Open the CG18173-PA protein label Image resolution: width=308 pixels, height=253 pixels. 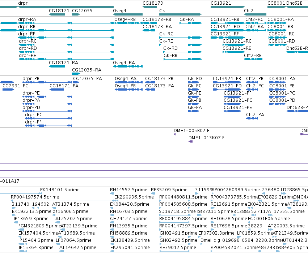(x=160, y=86)
